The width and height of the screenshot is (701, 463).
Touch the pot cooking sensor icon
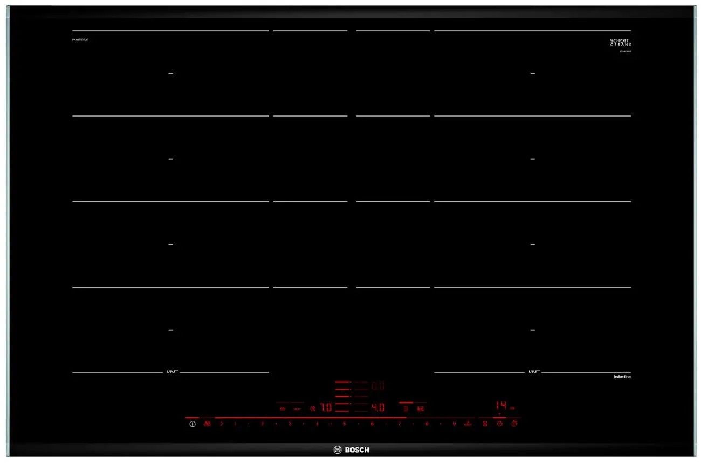(281, 408)
